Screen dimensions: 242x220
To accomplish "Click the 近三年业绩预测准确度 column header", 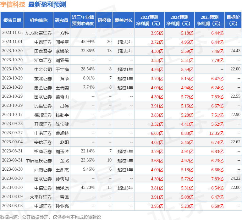I will [83, 20].
